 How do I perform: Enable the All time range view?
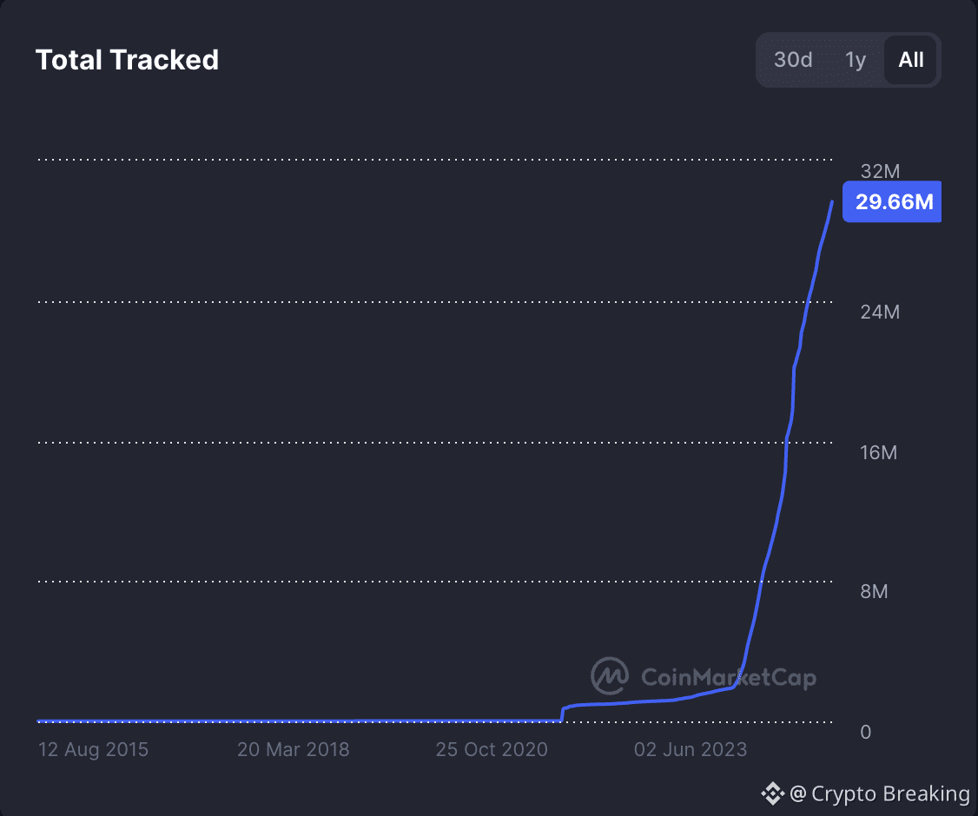pos(911,59)
